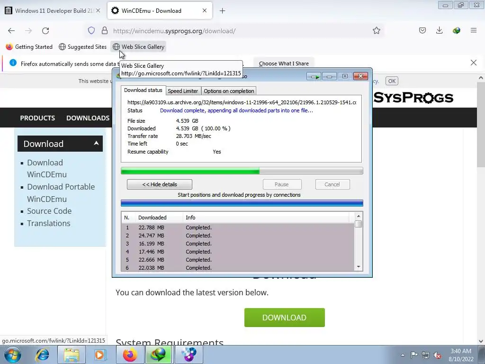Select connection row 3 with 16.199 MB
Screen dimensions: 485x364
238,244
